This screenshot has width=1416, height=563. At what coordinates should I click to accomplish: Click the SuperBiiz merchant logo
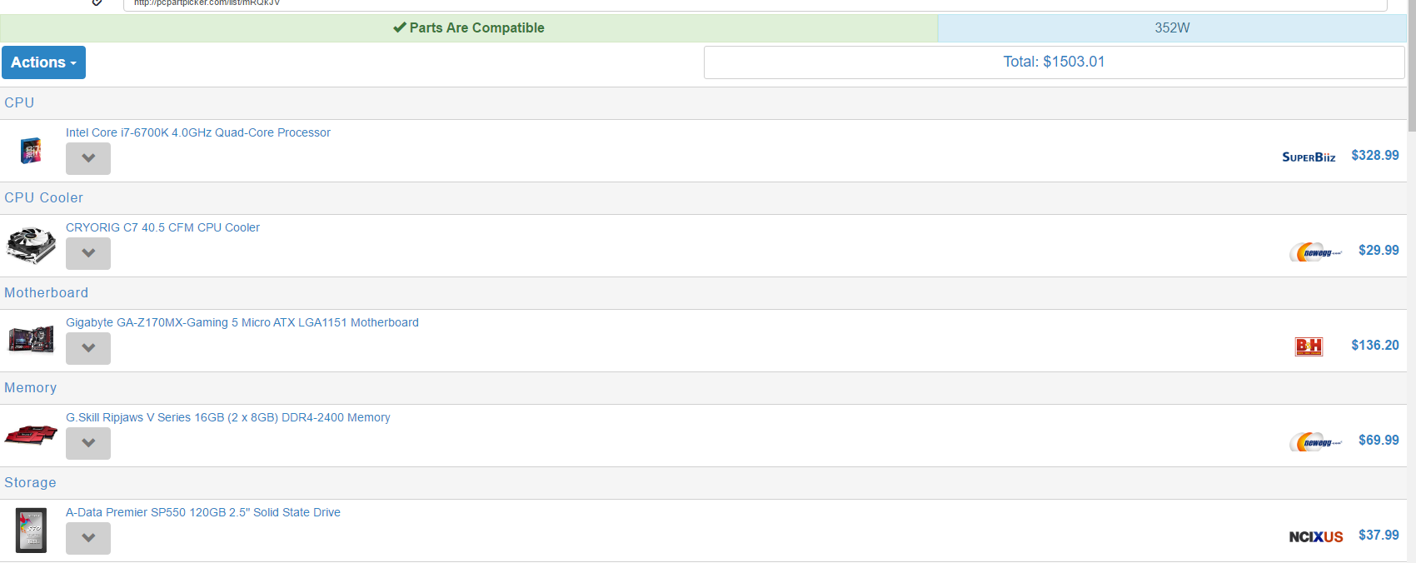click(1309, 157)
